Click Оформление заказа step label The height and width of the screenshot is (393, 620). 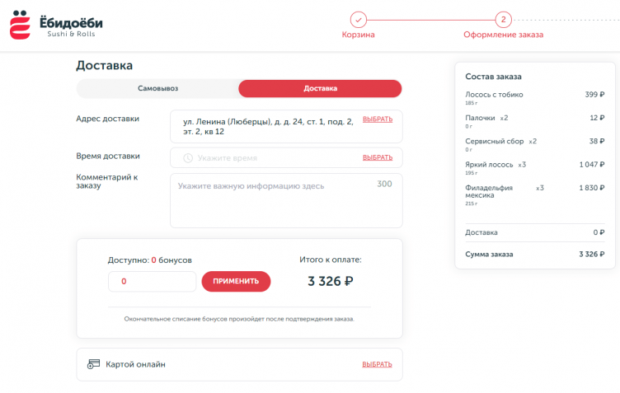coord(503,35)
